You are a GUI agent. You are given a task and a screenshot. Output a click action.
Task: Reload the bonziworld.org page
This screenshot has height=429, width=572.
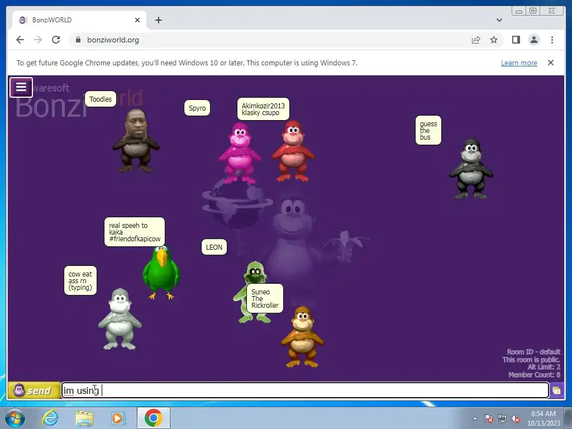[56, 40]
